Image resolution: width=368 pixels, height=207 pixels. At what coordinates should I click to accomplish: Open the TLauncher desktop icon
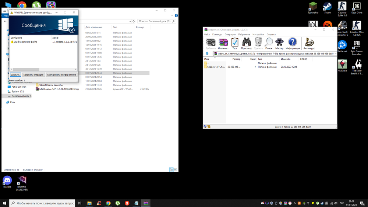[x=313, y=8]
